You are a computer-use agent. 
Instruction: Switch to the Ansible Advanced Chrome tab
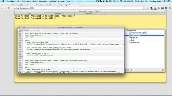44,5
